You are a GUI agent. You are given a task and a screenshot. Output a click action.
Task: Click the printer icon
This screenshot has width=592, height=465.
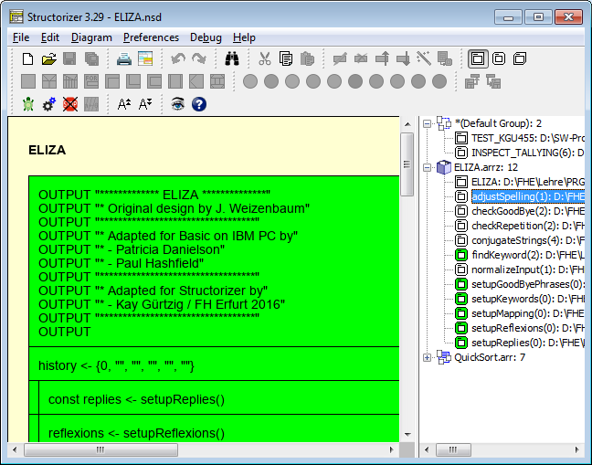click(124, 58)
